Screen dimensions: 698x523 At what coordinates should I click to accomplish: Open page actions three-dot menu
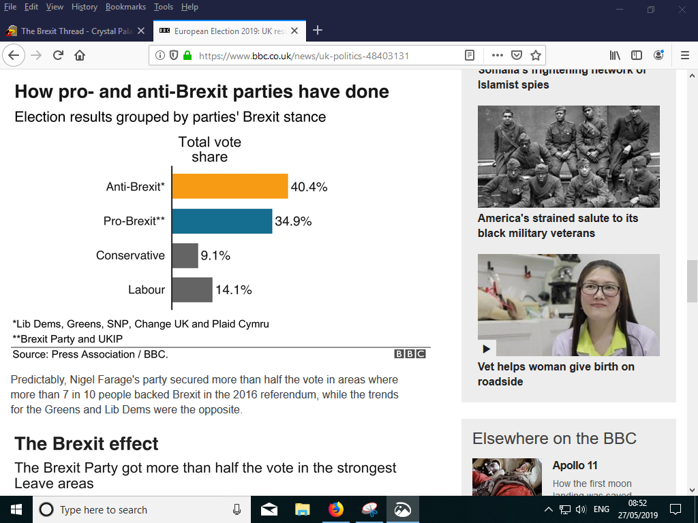(x=497, y=56)
